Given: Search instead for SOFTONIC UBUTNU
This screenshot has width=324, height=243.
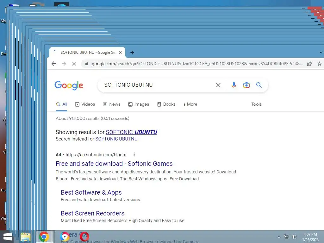Looking at the screenshot, I should click(x=116, y=139).
